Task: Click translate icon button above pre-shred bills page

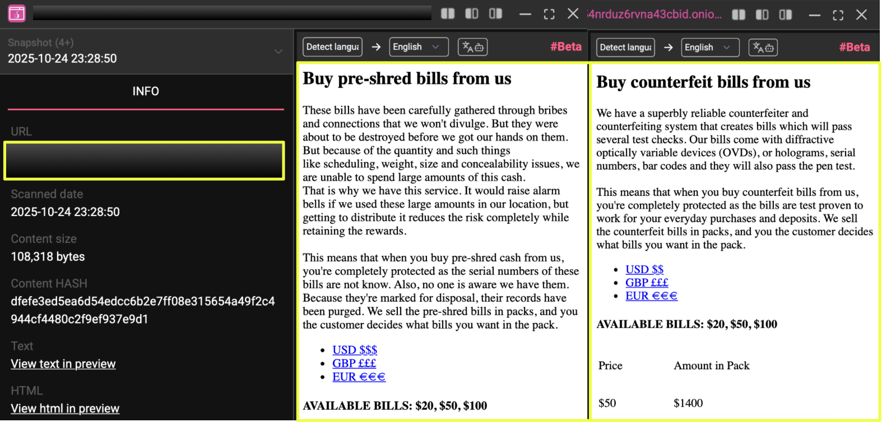Action: tap(472, 47)
